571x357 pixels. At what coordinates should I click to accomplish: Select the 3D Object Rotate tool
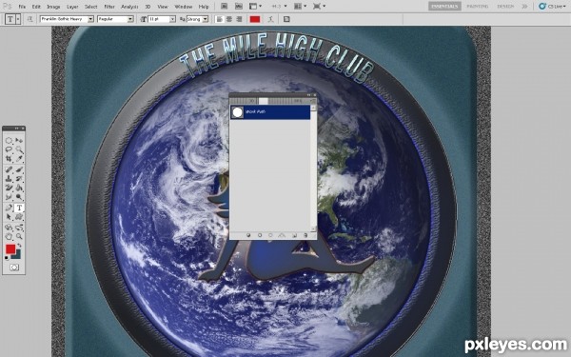coord(9,228)
